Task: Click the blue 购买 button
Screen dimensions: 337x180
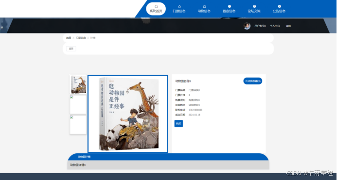Action: click(178, 124)
